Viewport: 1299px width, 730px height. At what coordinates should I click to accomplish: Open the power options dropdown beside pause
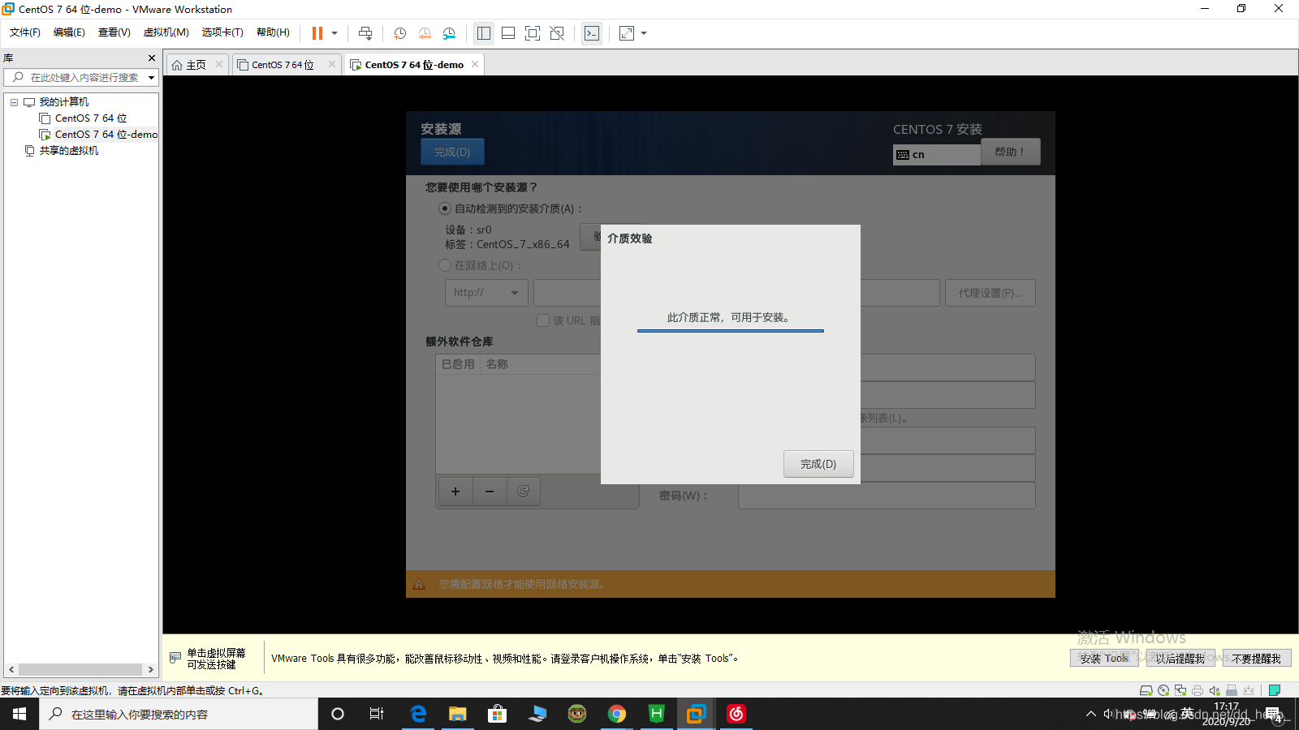point(334,33)
